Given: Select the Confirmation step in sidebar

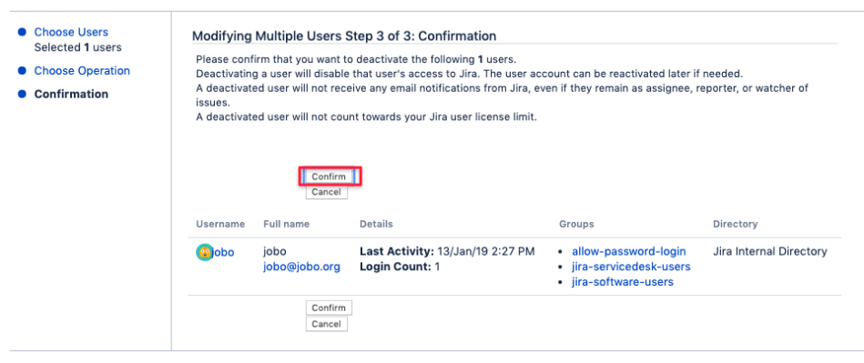Looking at the screenshot, I should pyautogui.click(x=71, y=94).
